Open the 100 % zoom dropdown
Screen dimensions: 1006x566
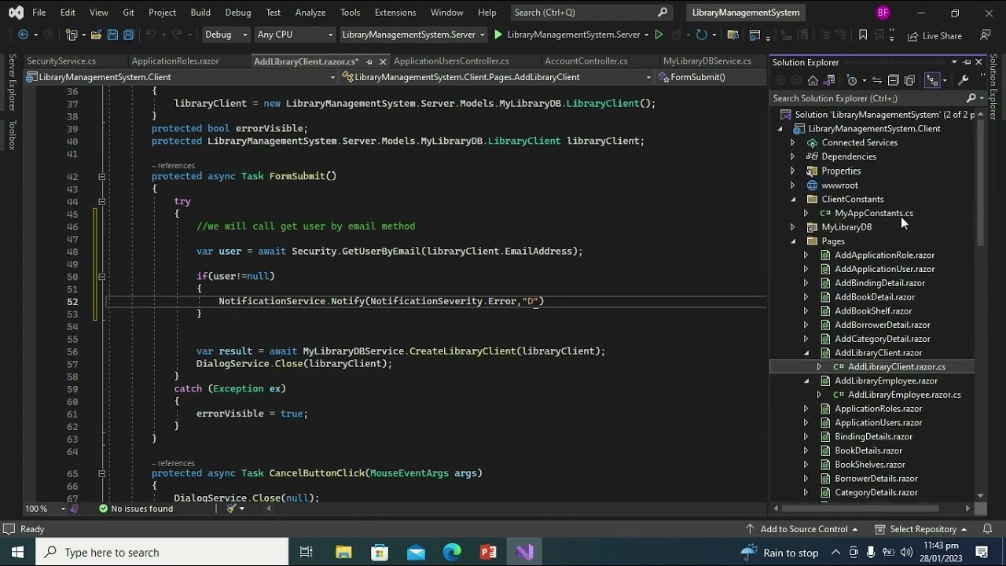[x=46, y=509]
